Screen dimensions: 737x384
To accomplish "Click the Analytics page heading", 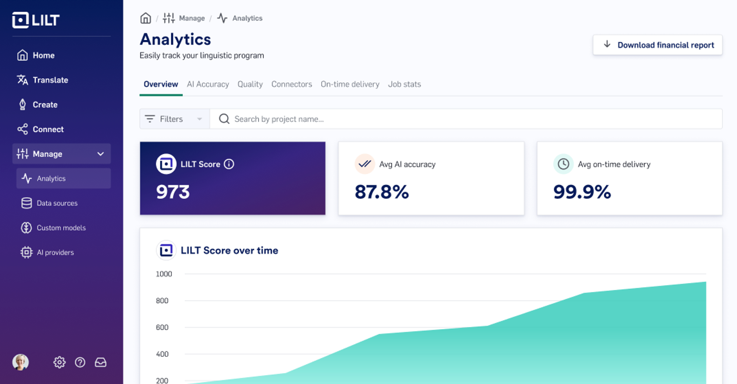I will click(175, 39).
